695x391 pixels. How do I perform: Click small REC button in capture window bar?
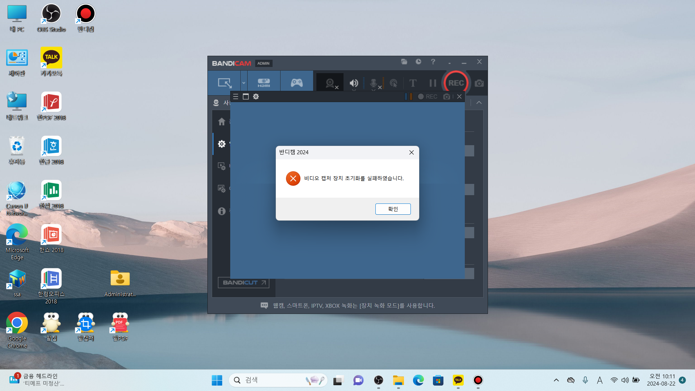coord(428,97)
